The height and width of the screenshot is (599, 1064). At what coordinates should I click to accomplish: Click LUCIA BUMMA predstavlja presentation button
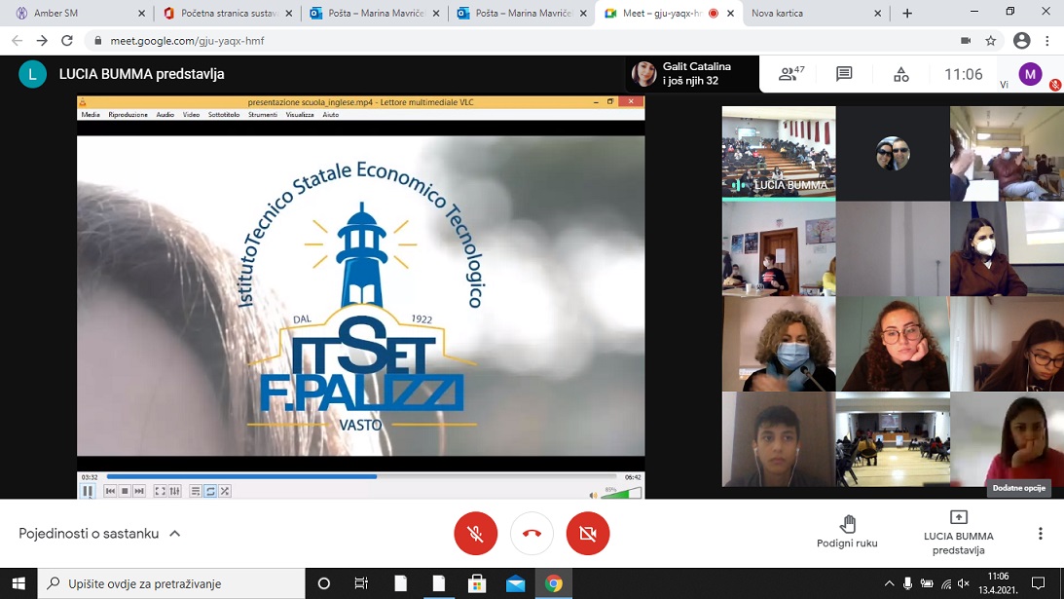(x=958, y=533)
